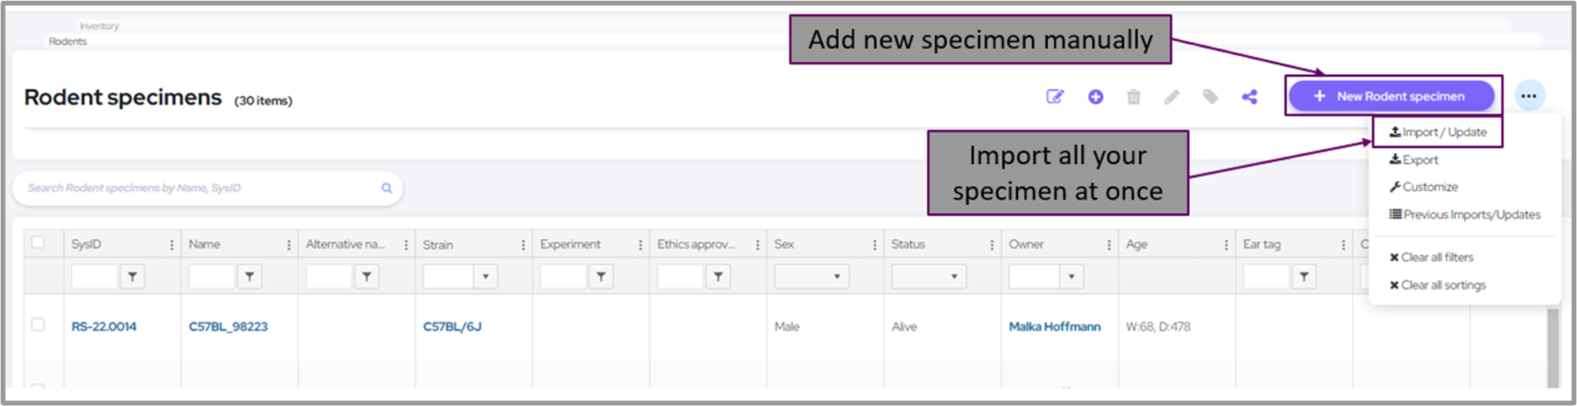The width and height of the screenshot is (1577, 406).
Task: Select Import / Update from the menu
Action: tap(1438, 132)
